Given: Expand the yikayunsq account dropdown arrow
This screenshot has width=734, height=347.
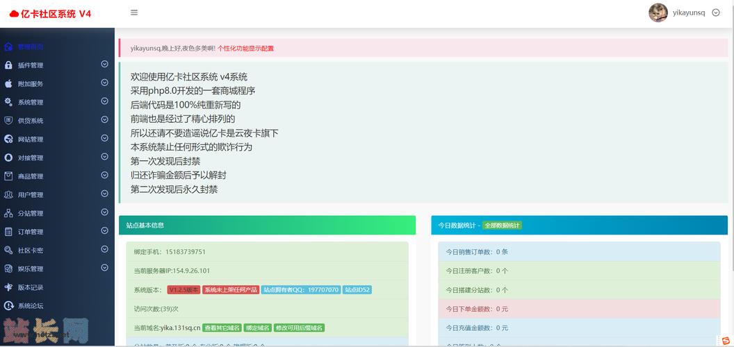Looking at the screenshot, I should click(x=715, y=12).
